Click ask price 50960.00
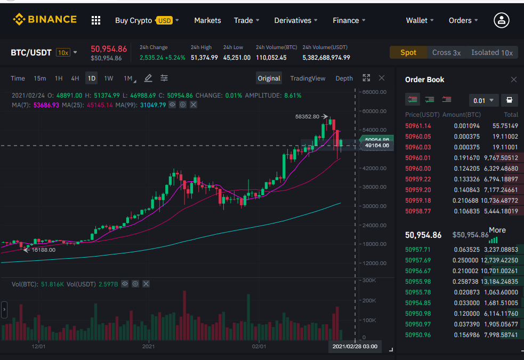 418,169
